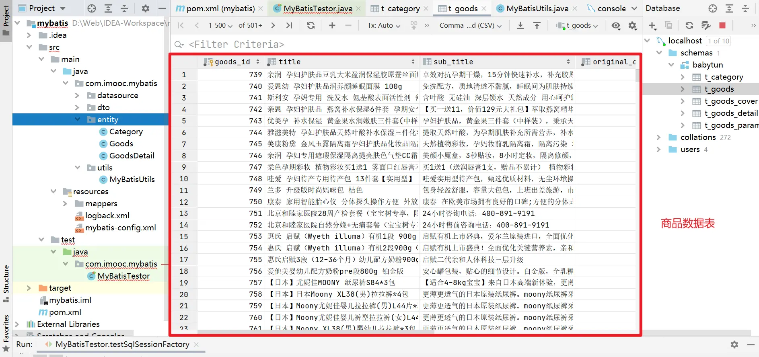Expand all nodes in Database panel
The height and width of the screenshot is (357, 759).
pos(729,8)
